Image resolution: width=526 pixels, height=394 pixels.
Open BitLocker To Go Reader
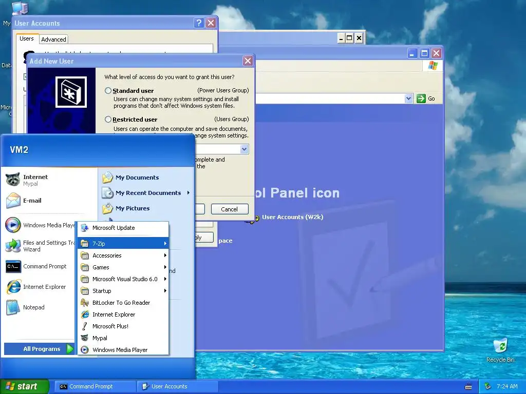tap(123, 303)
